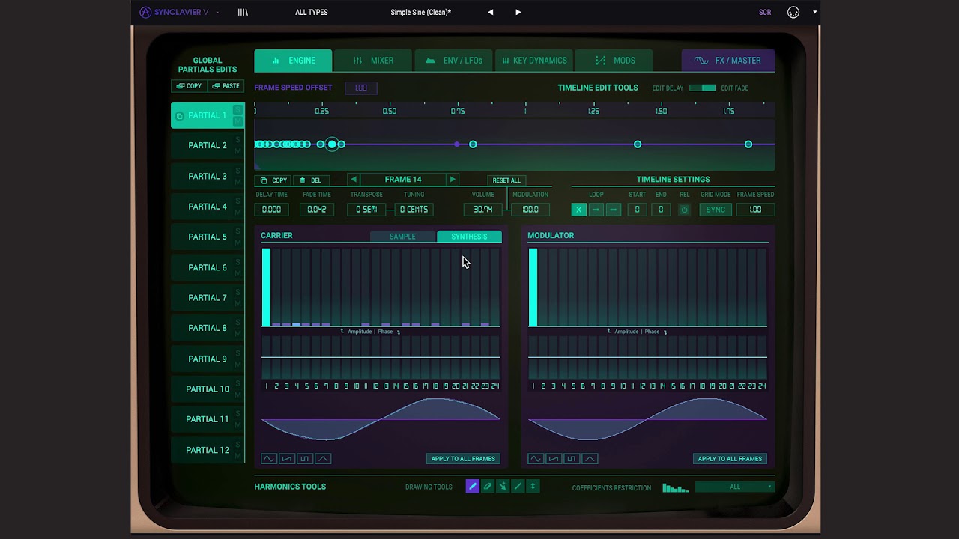
Task: Open the ENGINE tab
Action: (x=293, y=61)
